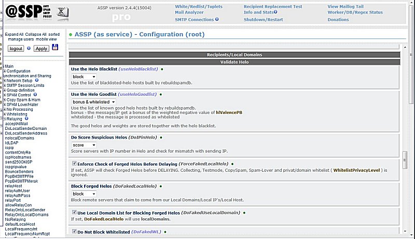Select relayHost in the tree
415x239 pixels.
[13, 186]
